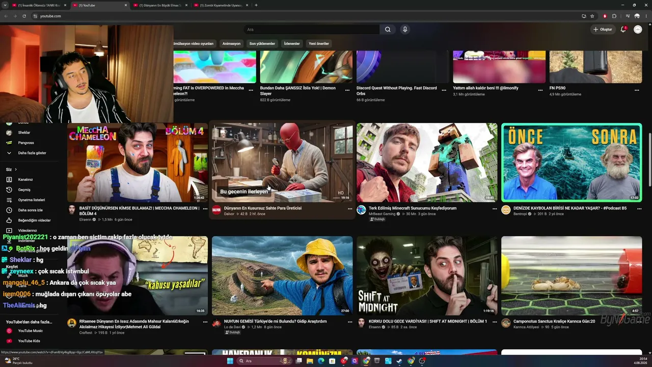Open more options for FN PS90 video
This screenshot has height=367, width=652.
tap(637, 90)
